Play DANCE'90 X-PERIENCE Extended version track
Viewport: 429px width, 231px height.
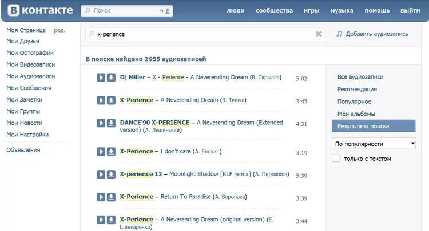pyautogui.click(x=101, y=123)
